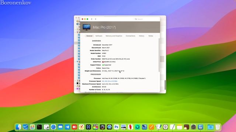Image resolution: width=236 pixels, height=132 pixels.
Task: Click the 'iMac Pro (2017)' title
Action: [x=104, y=27]
